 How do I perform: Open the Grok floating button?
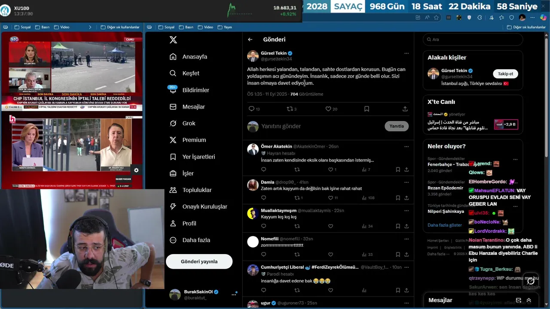531,281
